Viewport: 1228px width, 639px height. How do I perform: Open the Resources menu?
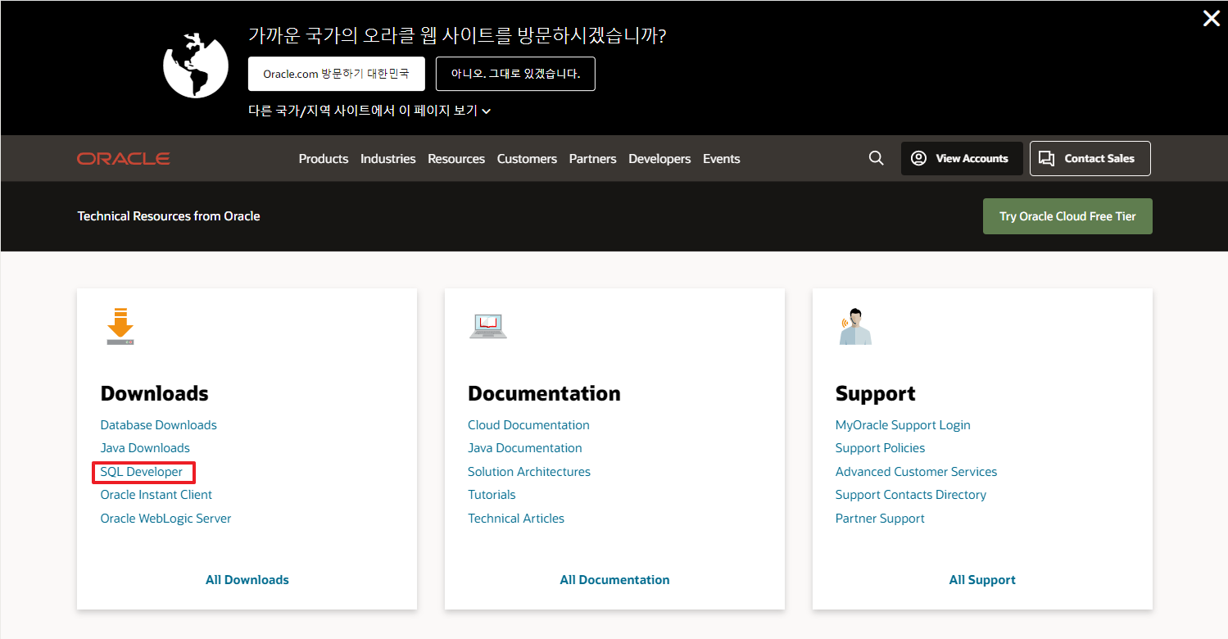pyautogui.click(x=456, y=159)
